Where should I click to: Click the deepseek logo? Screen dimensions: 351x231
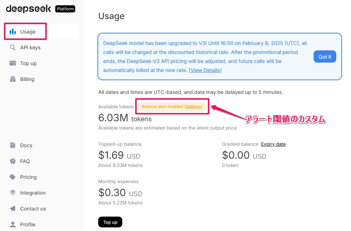(x=28, y=9)
